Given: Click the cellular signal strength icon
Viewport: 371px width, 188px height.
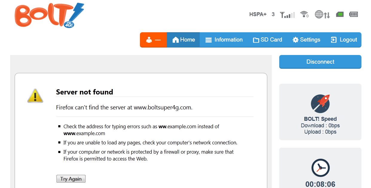Looking at the screenshot, I should tap(287, 14).
